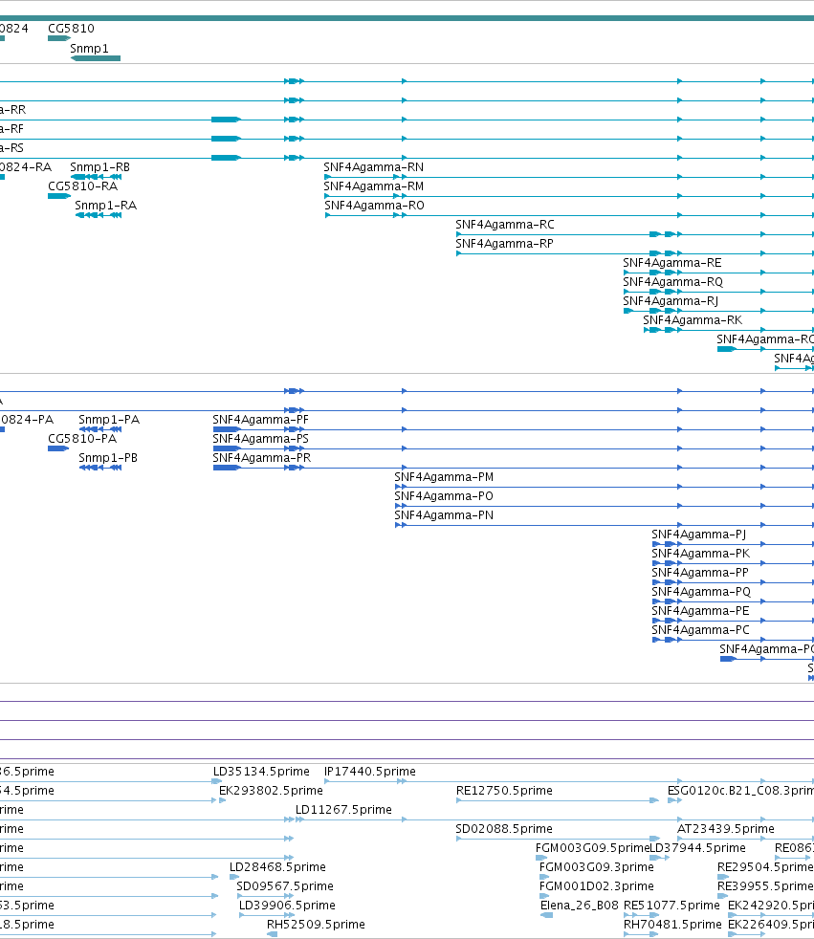Click SNF4Agamma-RN transcript label
This screenshot has width=814, height=939.
point(374,167)
